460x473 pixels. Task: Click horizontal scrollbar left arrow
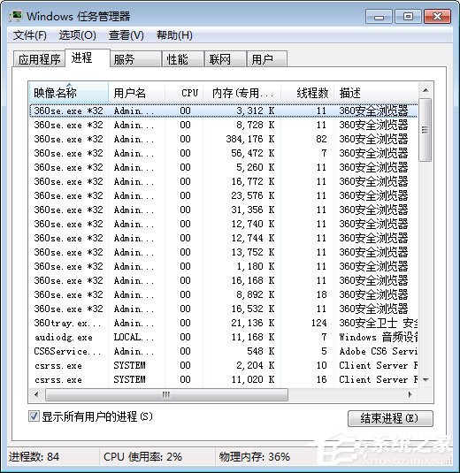(x=37, y=394)
